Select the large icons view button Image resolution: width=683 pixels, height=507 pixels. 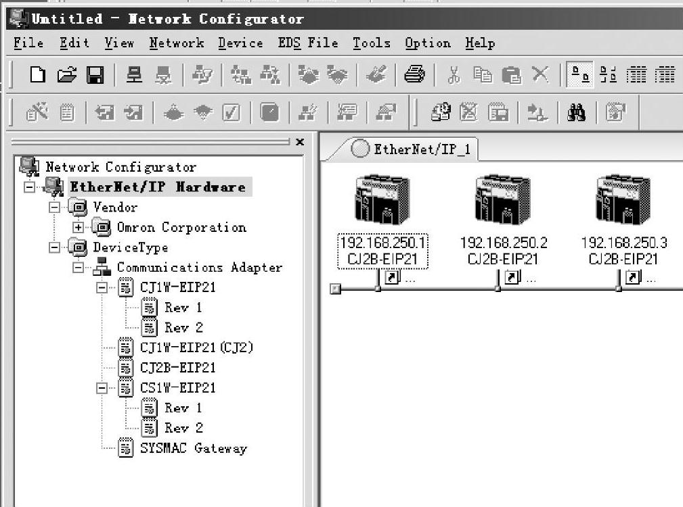tap(580, 75)
